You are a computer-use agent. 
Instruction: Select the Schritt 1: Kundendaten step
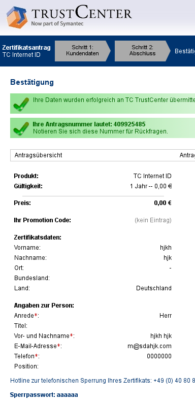click(x=82, y=51)
